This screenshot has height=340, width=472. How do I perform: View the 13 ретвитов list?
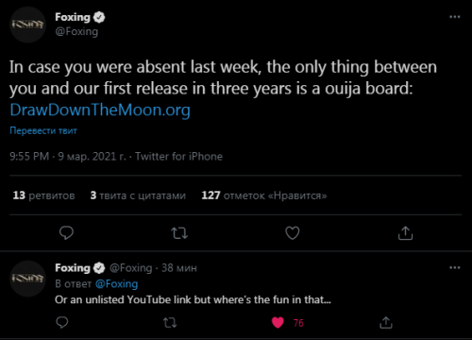(44, 195)
